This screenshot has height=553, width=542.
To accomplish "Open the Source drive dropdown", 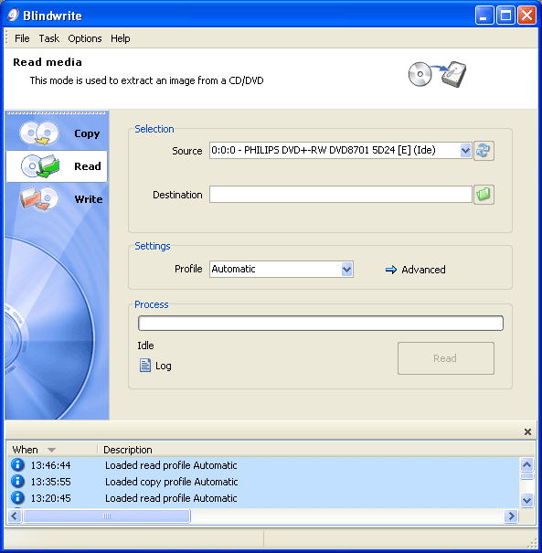I will [x=465, y=151].
